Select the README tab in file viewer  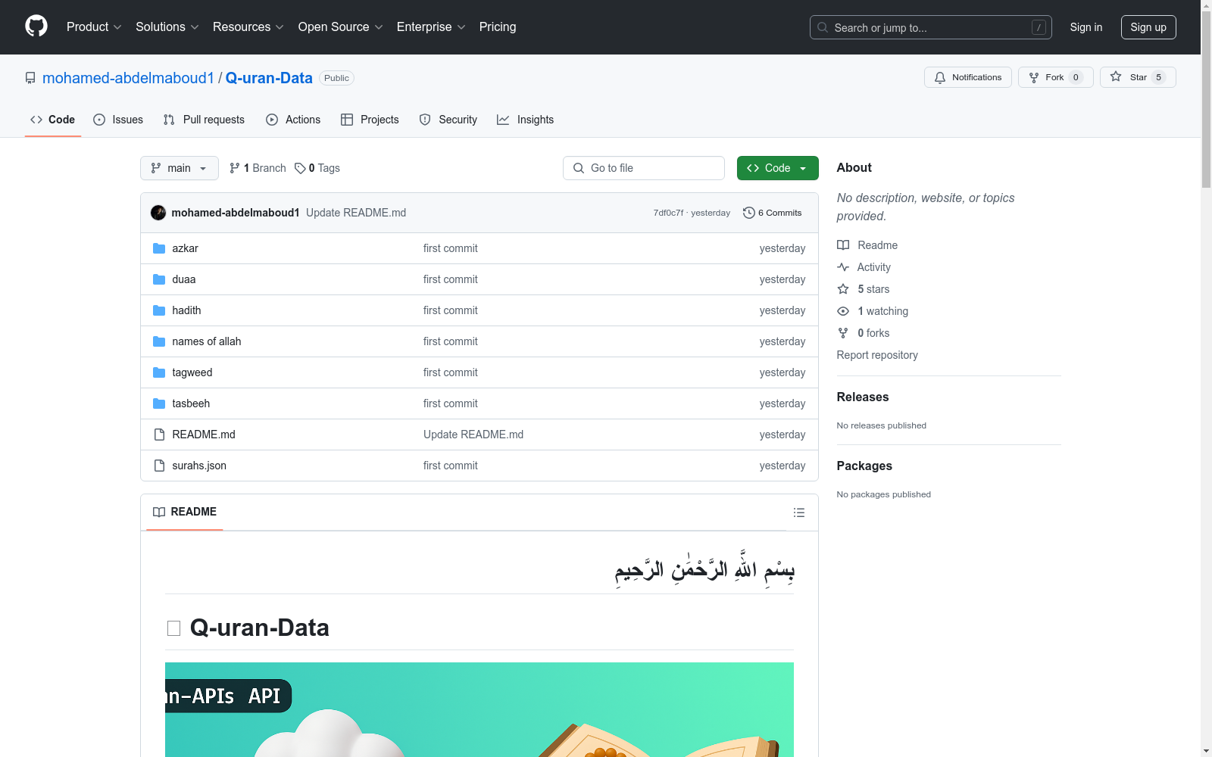(x=185, y=512)
